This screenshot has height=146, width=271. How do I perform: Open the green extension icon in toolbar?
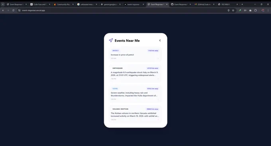pyautogui.click(x=240, y=10)
